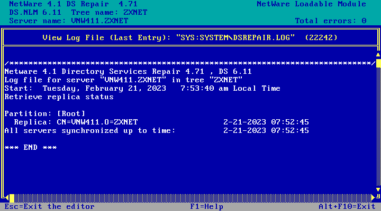Click the yellow vertical scrollbar thumb

[x=378, y=63]
